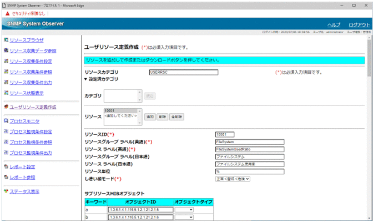Viewport: 373px width, 222px height.
Task: Open the プロセス監視条件設定 link
Action: 31,132
